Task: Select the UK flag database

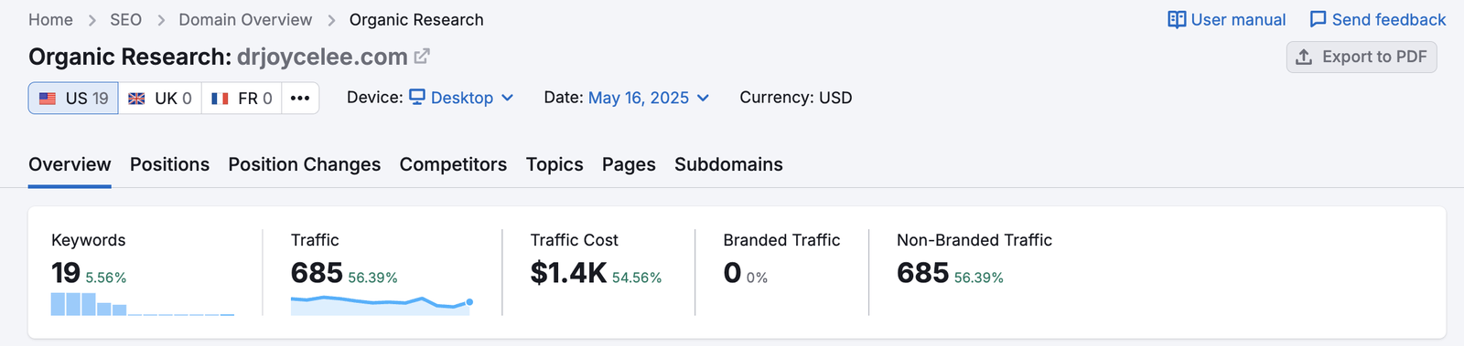Action: coord(160,98)
